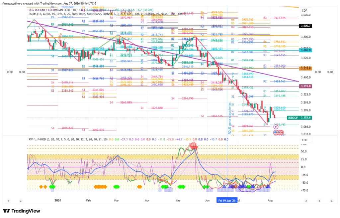Select the black 3,900.7 price axis label

tap(305, 26)
